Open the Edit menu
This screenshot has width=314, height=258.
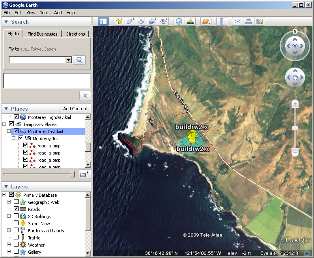[x=18, y=13]
